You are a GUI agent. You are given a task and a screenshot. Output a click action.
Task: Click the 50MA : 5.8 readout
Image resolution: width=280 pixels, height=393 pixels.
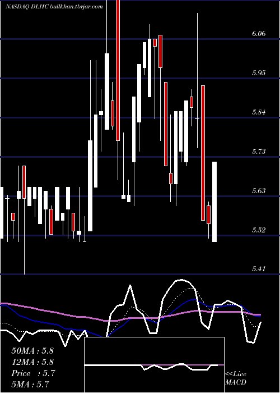click(32, 351)
